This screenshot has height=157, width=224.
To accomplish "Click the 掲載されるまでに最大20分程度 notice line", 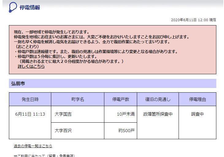I will pyautogui.click(x=71, y=61).
